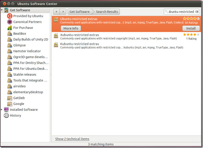Select Stable releases in sidebar

[x=25, y=74]
